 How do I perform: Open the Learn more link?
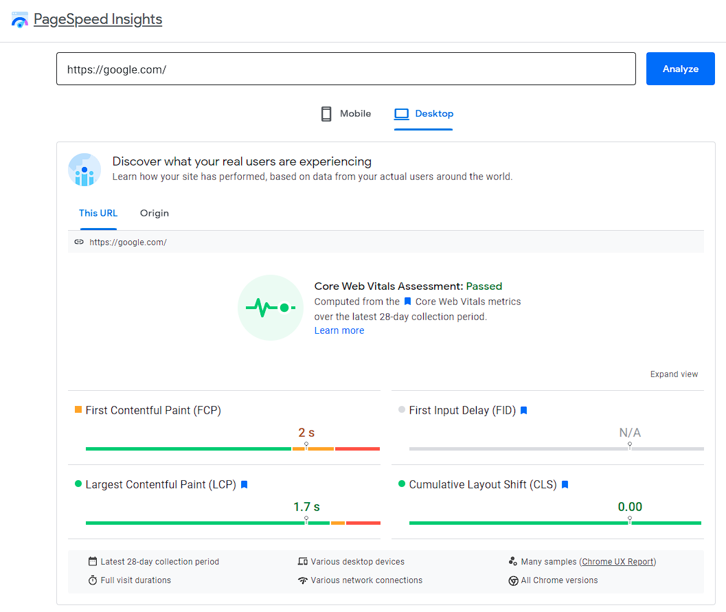point(339,330)
